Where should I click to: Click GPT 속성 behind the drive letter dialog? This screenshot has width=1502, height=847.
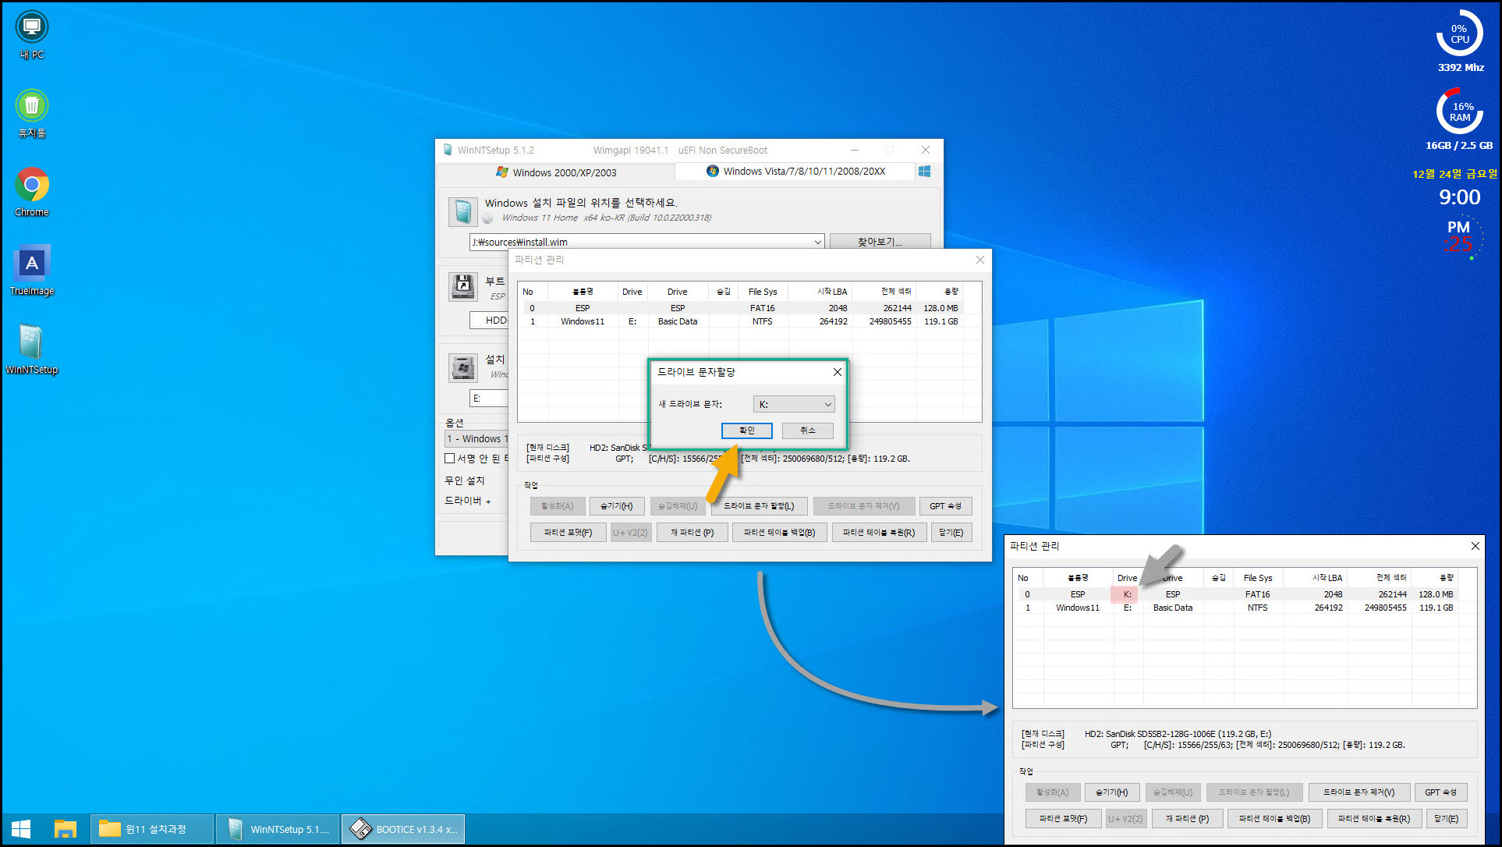pos(945,506)
